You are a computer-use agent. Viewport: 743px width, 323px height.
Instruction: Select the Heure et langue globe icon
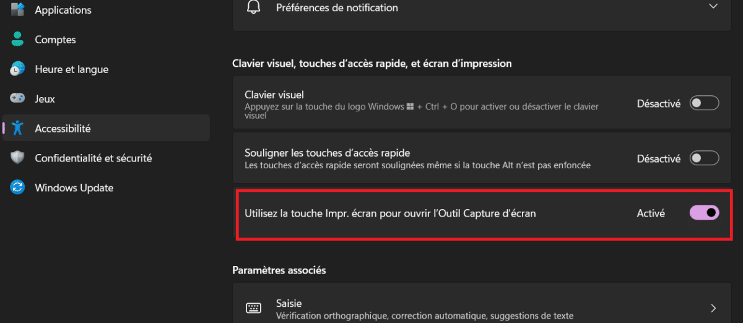point(17,69)
